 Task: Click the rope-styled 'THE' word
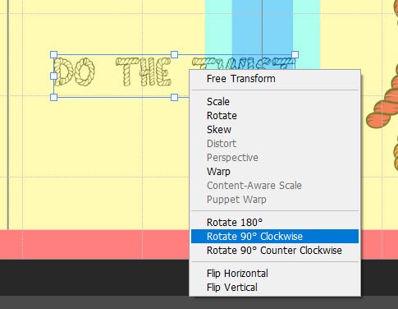144,71
